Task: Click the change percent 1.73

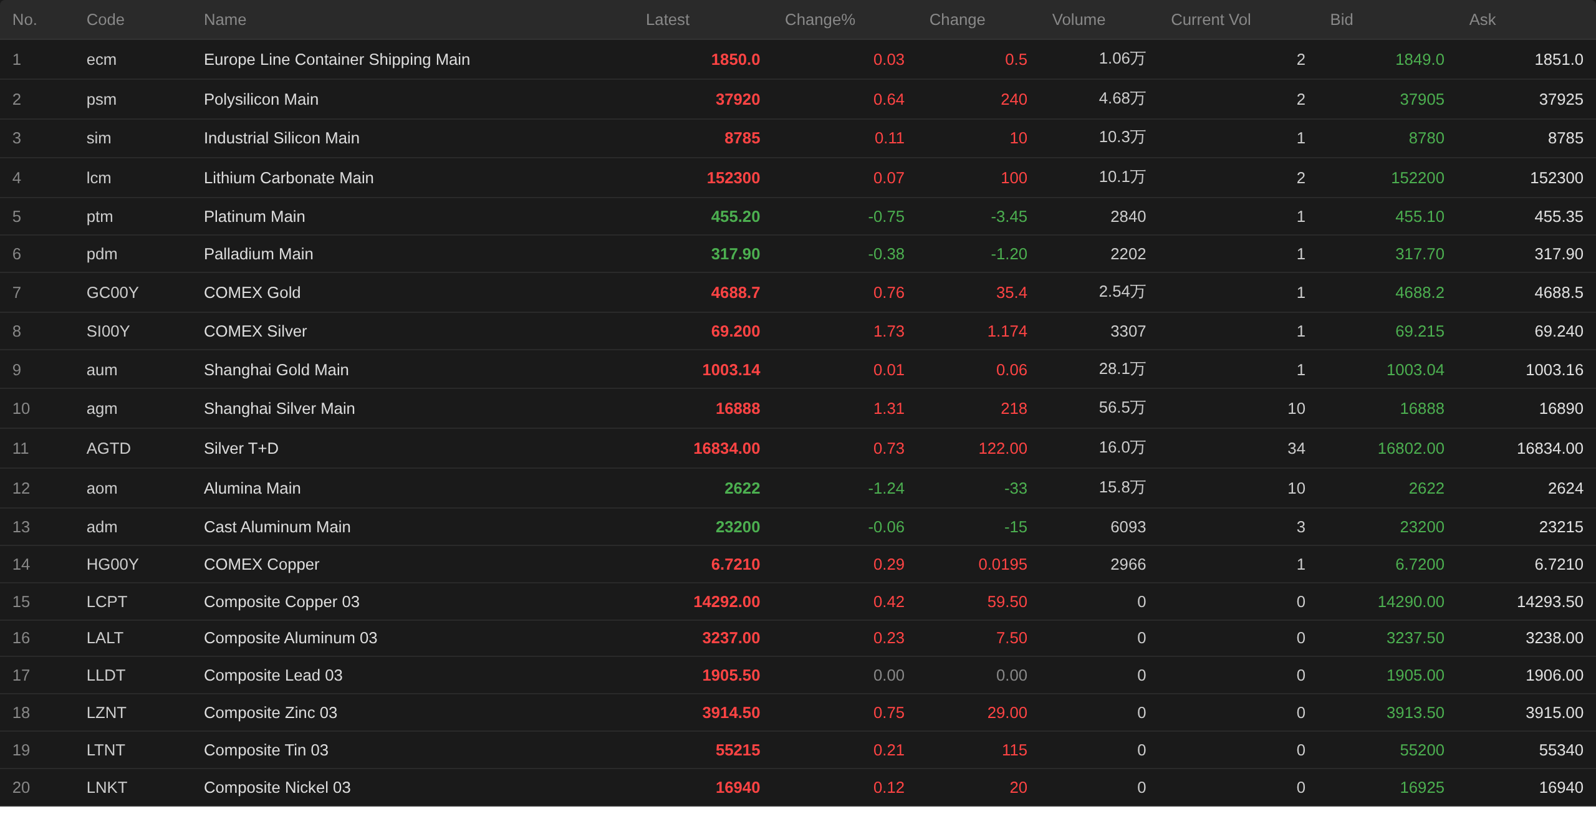Action: tap(889, 332)
